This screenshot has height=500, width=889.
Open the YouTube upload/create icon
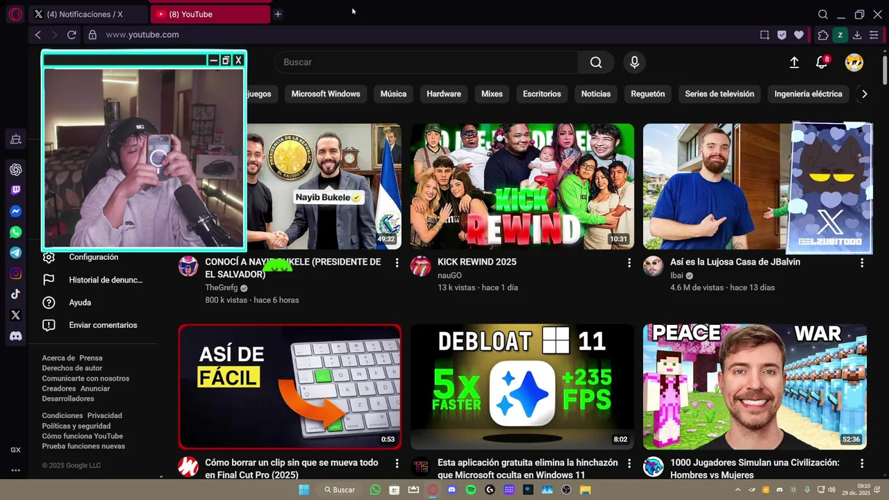(x=795, y=62)
